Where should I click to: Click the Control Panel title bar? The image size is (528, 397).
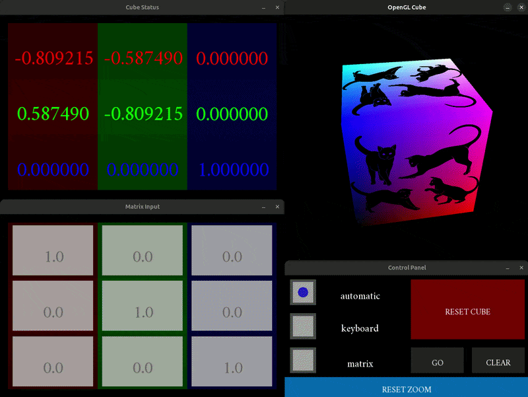click(x=407, y=268)
